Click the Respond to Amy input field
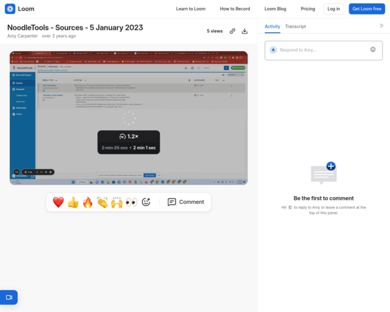Image resolution: width=390 pixels, height=312 pixels. pyautogui.click(x=324, y=51)
